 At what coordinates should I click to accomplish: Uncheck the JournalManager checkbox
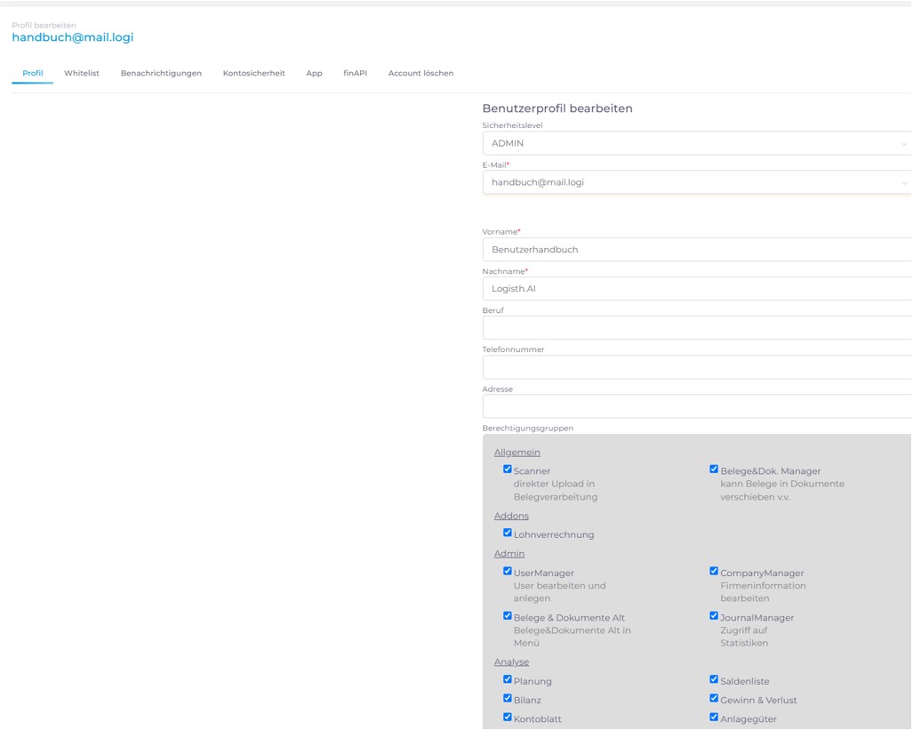pos(714,615)
